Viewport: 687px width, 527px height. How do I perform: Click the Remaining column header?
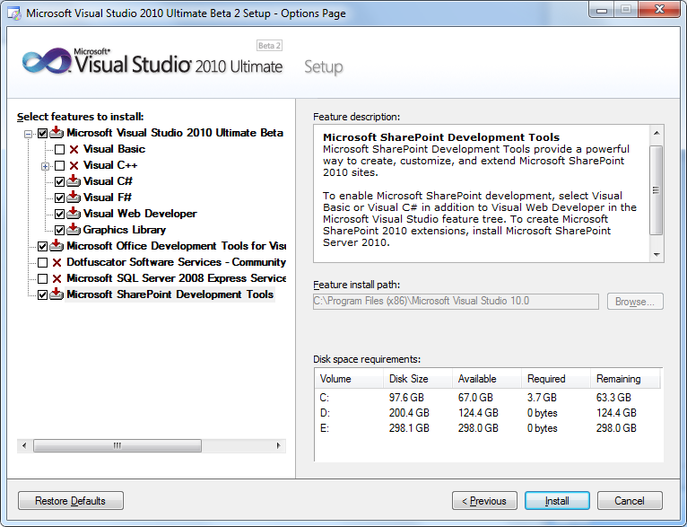[625, 379]
